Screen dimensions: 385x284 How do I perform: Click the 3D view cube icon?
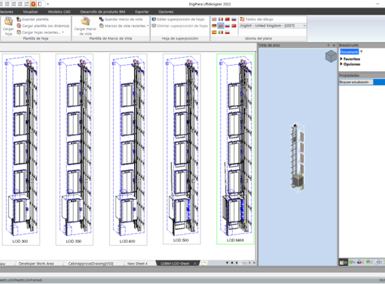tap(331, 56)
